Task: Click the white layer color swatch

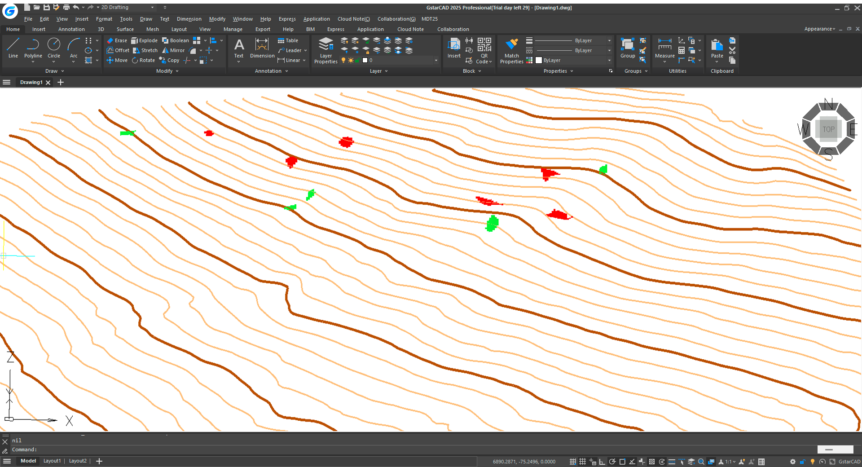Action: pos(365,60)
